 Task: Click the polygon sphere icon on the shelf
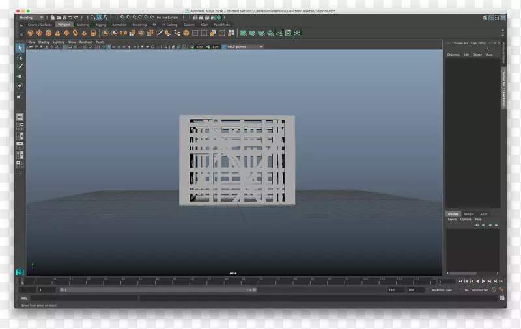pos(30,33)
